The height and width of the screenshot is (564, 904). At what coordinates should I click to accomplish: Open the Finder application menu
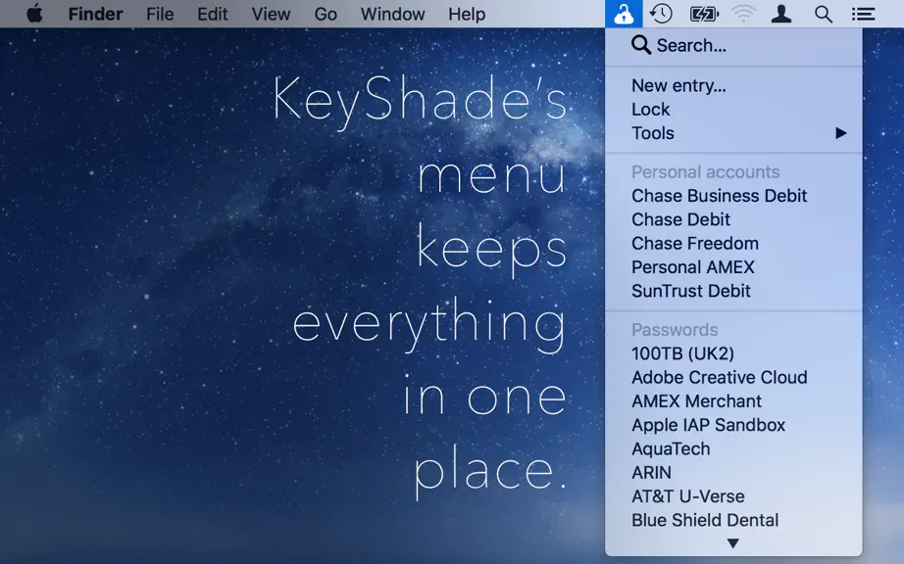[95, 14]
